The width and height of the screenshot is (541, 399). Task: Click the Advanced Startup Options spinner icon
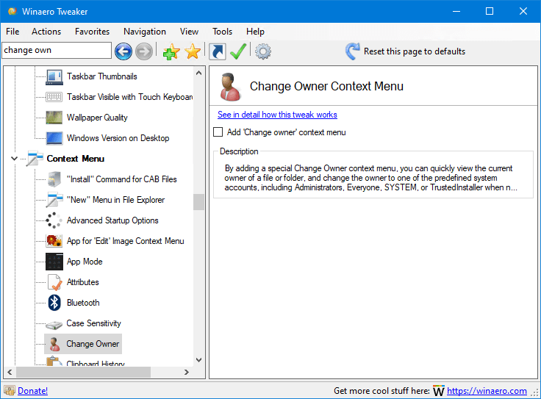pyautogui.click(x=54, y=220)
